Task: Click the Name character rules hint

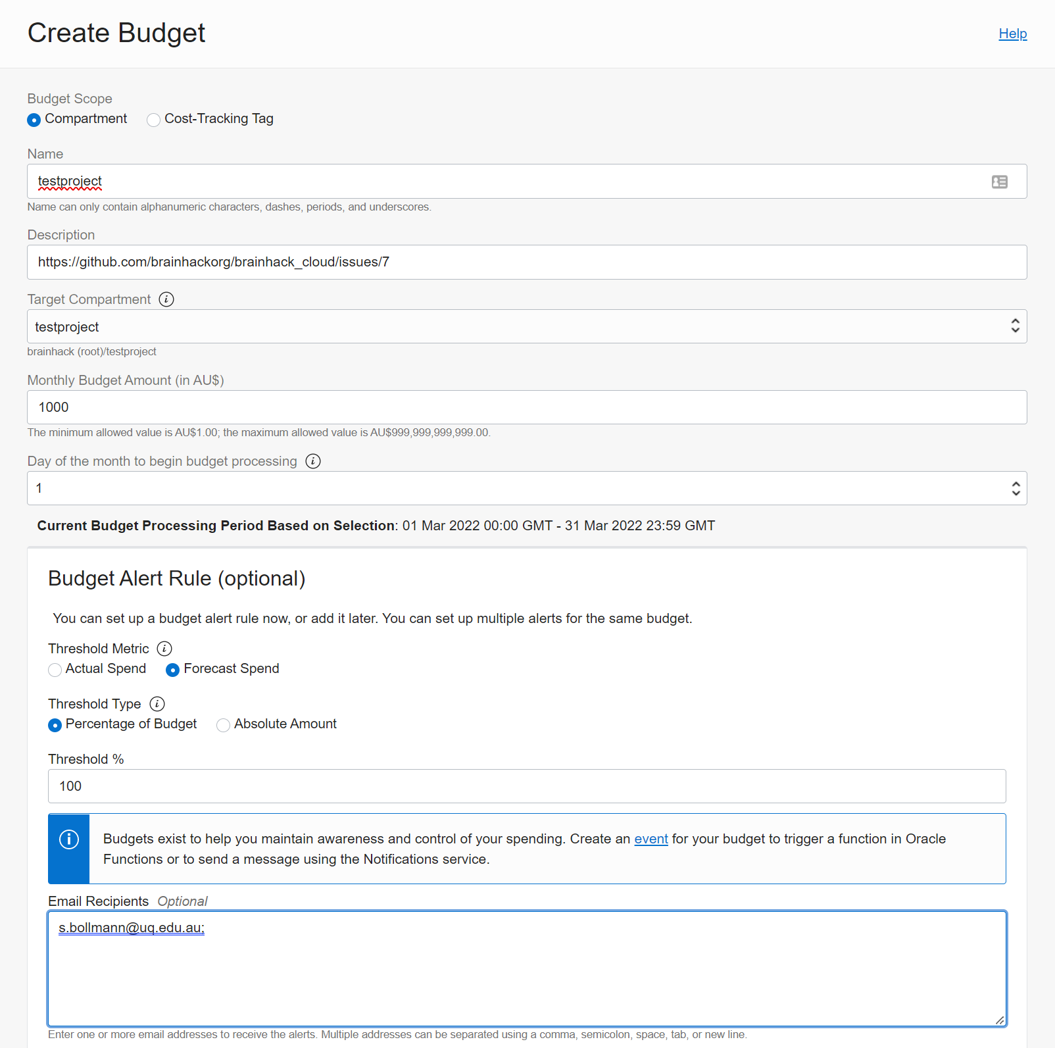Action: [230, 207]
